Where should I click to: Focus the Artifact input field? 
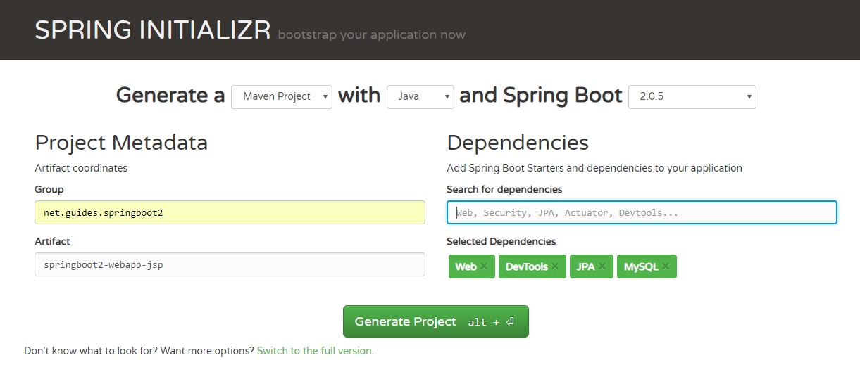click(230, 264)
